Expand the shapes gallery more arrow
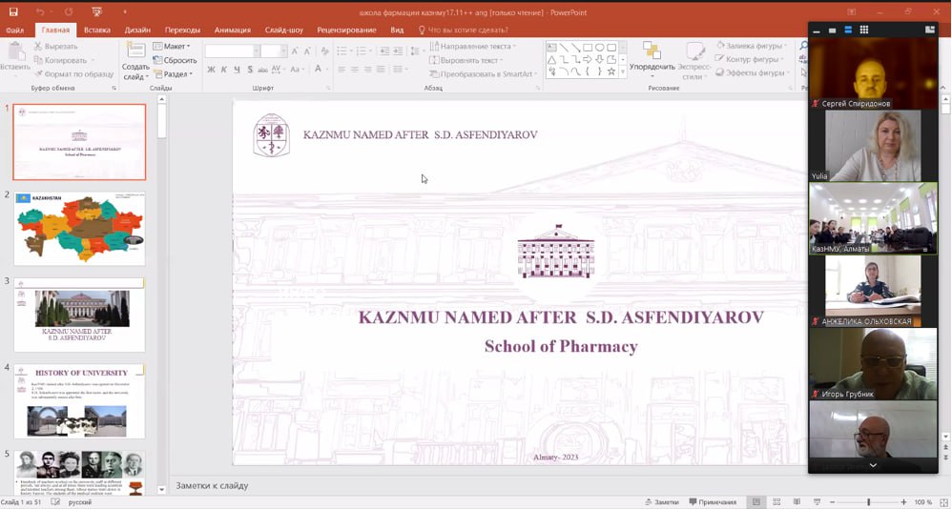 coord(622,72)
